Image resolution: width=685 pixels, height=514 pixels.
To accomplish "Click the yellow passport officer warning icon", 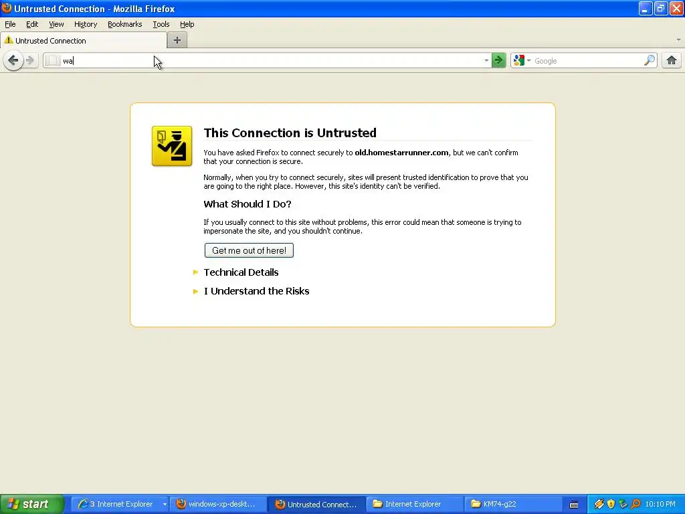I will (x=172, y=146).
